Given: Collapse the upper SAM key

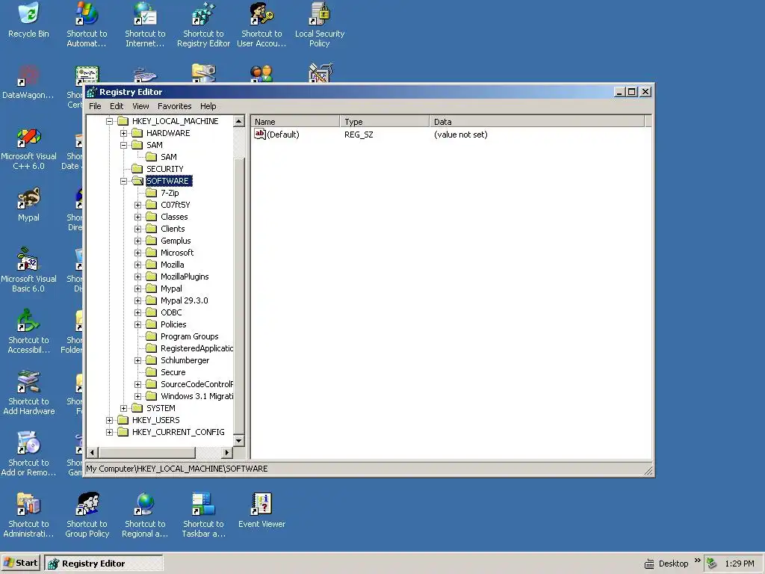Looking at the screenshot, I should pyautogui.click(x=123, y=145).
